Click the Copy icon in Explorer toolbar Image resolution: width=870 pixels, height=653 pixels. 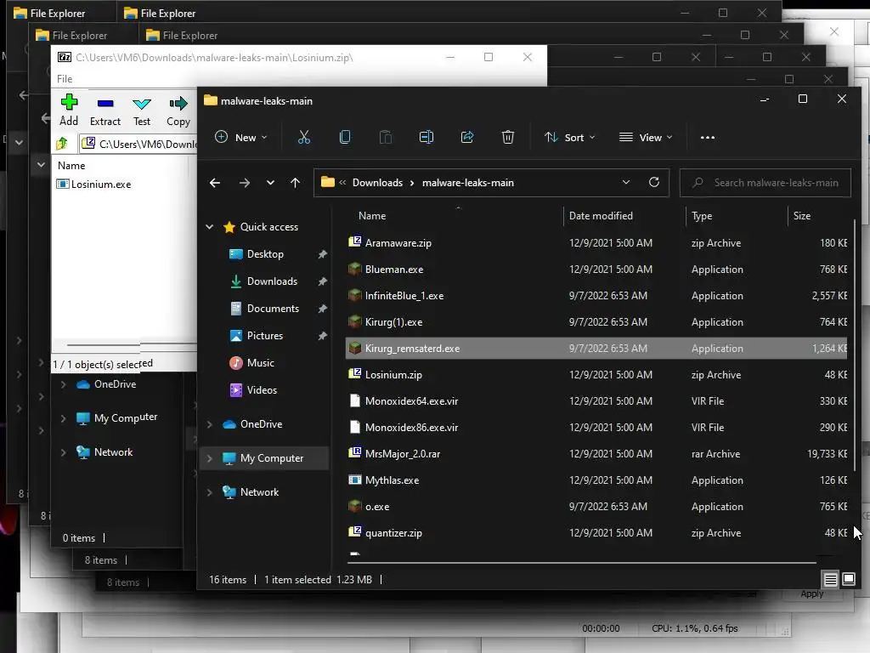(345, 137)
